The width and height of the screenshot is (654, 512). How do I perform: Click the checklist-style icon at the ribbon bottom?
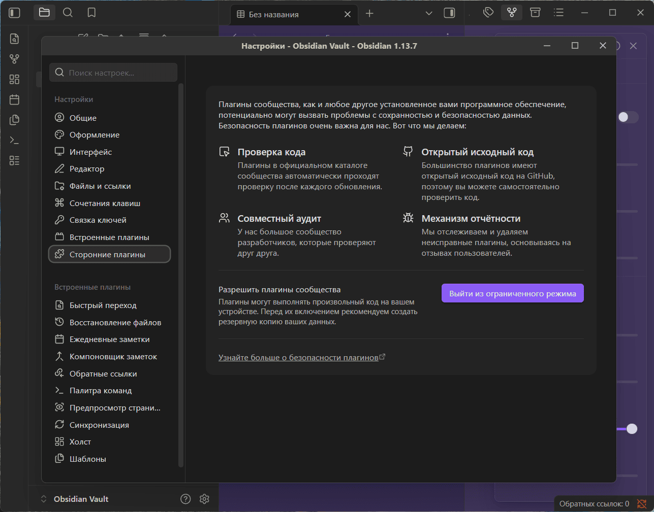coord(14,160)
